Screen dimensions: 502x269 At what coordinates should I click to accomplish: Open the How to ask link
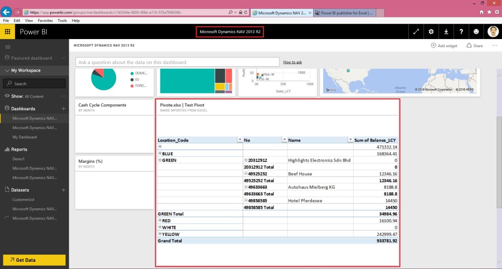point(292,62)
